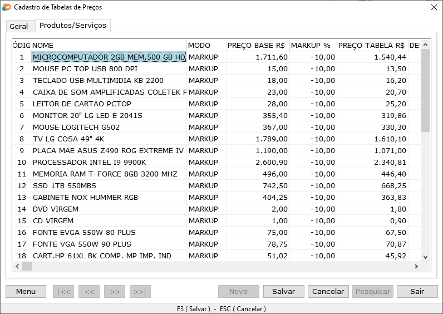Viewport: 443px width, 314px height.
Task: Go to the next record button
Action: [115, 291]
